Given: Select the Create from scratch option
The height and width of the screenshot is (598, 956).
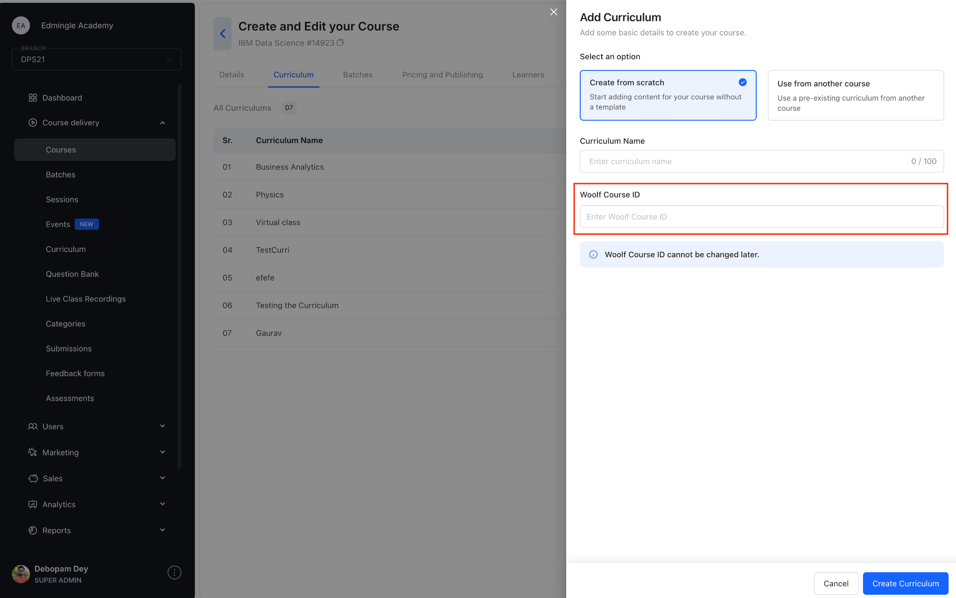Looking at the screenshot, I should (x=668, y=95).
